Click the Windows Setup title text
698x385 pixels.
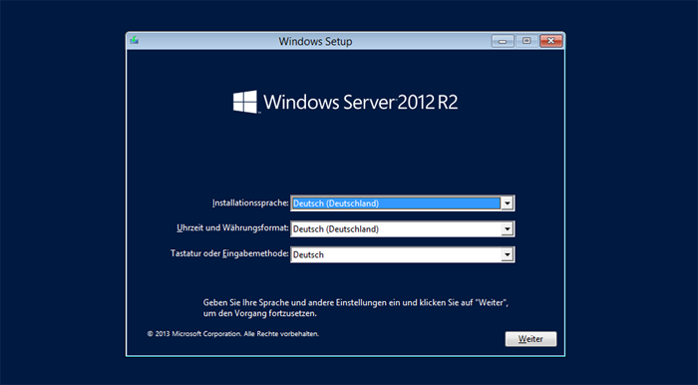[x=315, y=42]
